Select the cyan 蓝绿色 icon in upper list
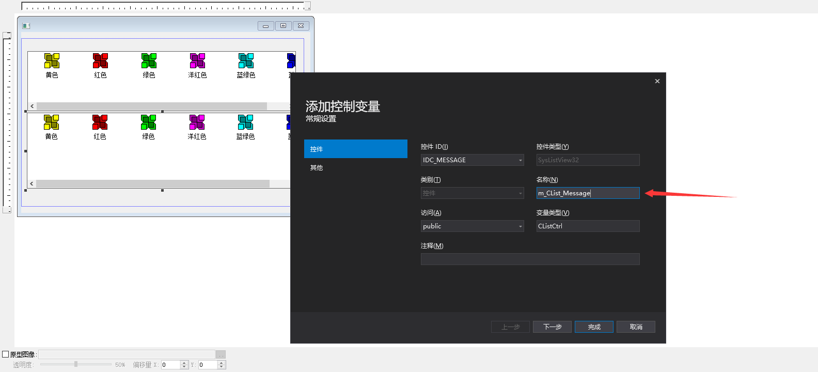The image size is (818, 372). [x=246, y=61]
